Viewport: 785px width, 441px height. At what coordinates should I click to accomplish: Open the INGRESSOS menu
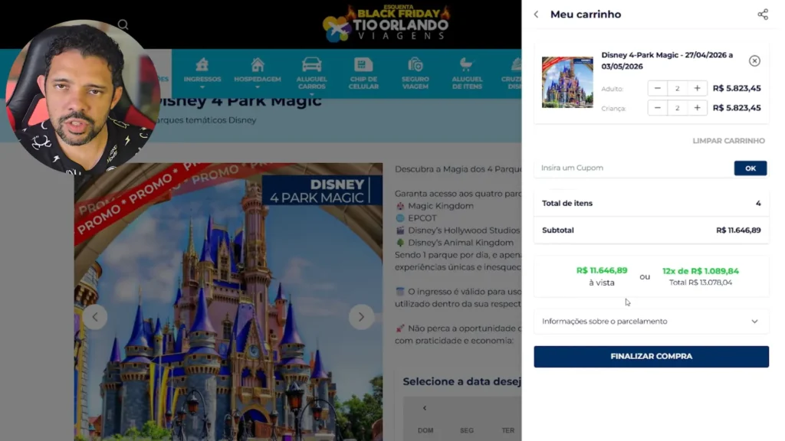point(202,73)
